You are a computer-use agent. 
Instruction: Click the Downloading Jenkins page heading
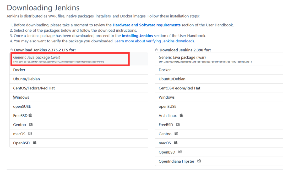43,8
